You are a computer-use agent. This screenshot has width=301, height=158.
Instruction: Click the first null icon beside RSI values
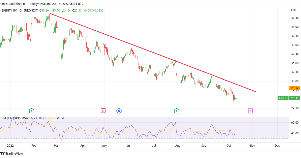(x=58, y=118)
